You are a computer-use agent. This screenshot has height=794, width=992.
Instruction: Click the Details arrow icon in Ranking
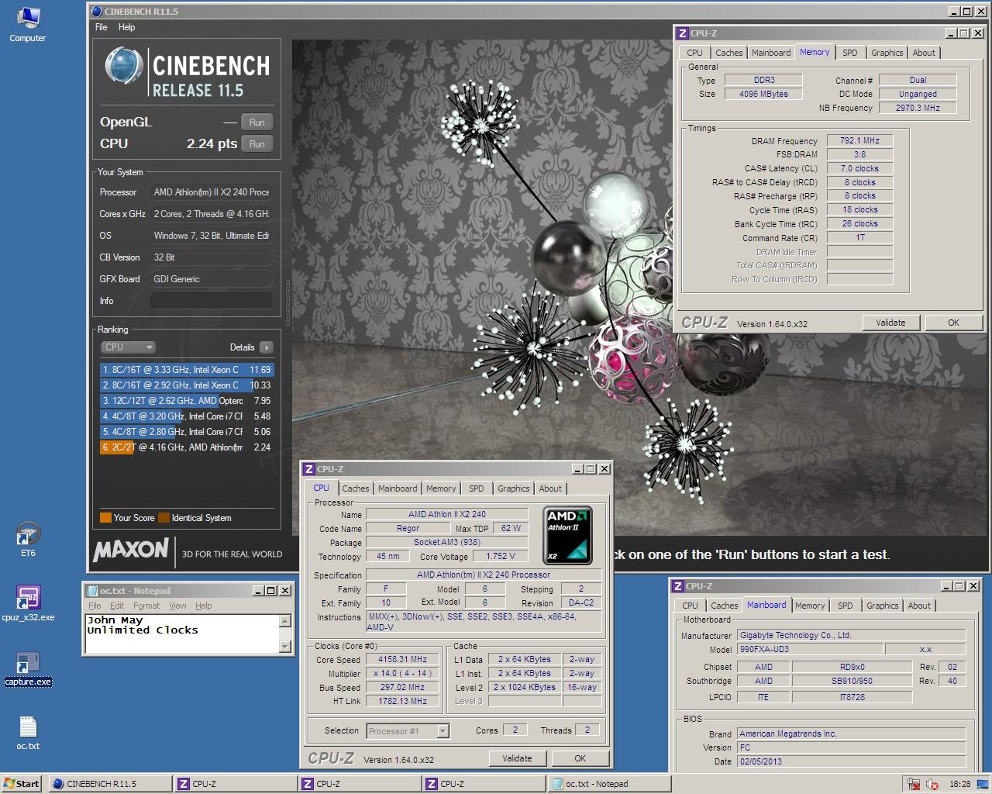point(266,347)
